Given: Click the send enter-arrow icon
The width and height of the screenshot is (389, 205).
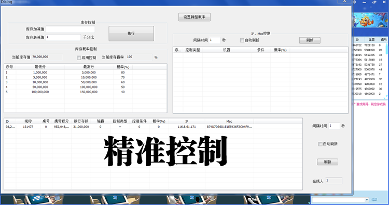Looking at the screenshot, I should [x=374, y=199].
